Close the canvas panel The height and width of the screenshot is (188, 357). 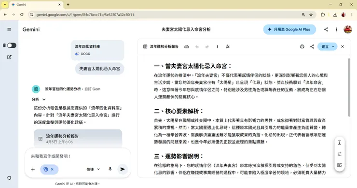coord(343,46)
